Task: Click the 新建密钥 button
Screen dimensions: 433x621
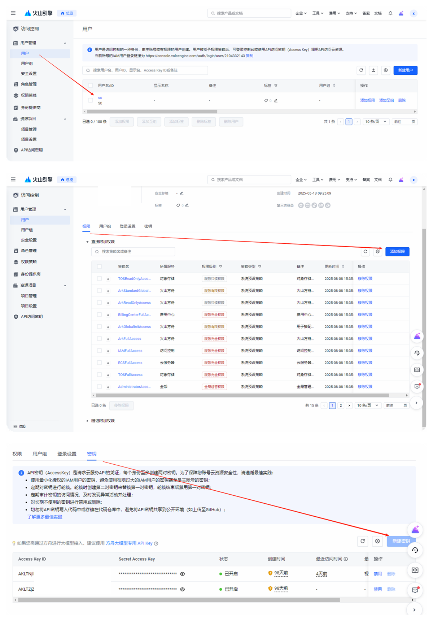Action: pos(401,541)
